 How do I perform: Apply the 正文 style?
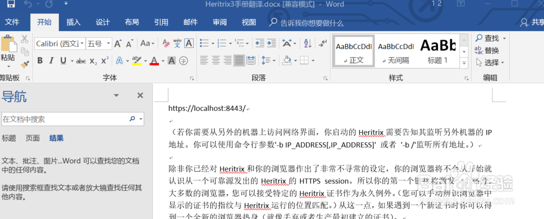[354, 51]
